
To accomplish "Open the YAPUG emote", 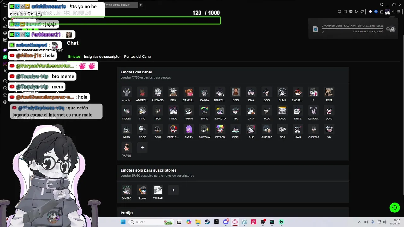I will click(x=127, y=148).
